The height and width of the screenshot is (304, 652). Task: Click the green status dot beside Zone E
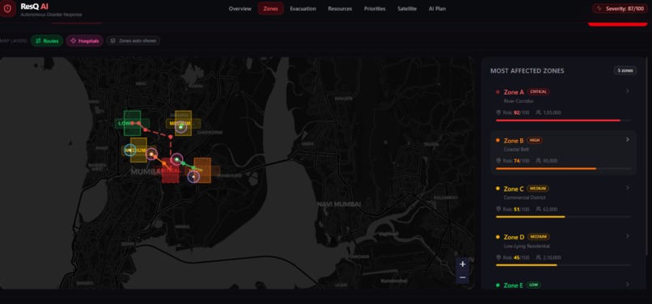[x=497, y=285]
